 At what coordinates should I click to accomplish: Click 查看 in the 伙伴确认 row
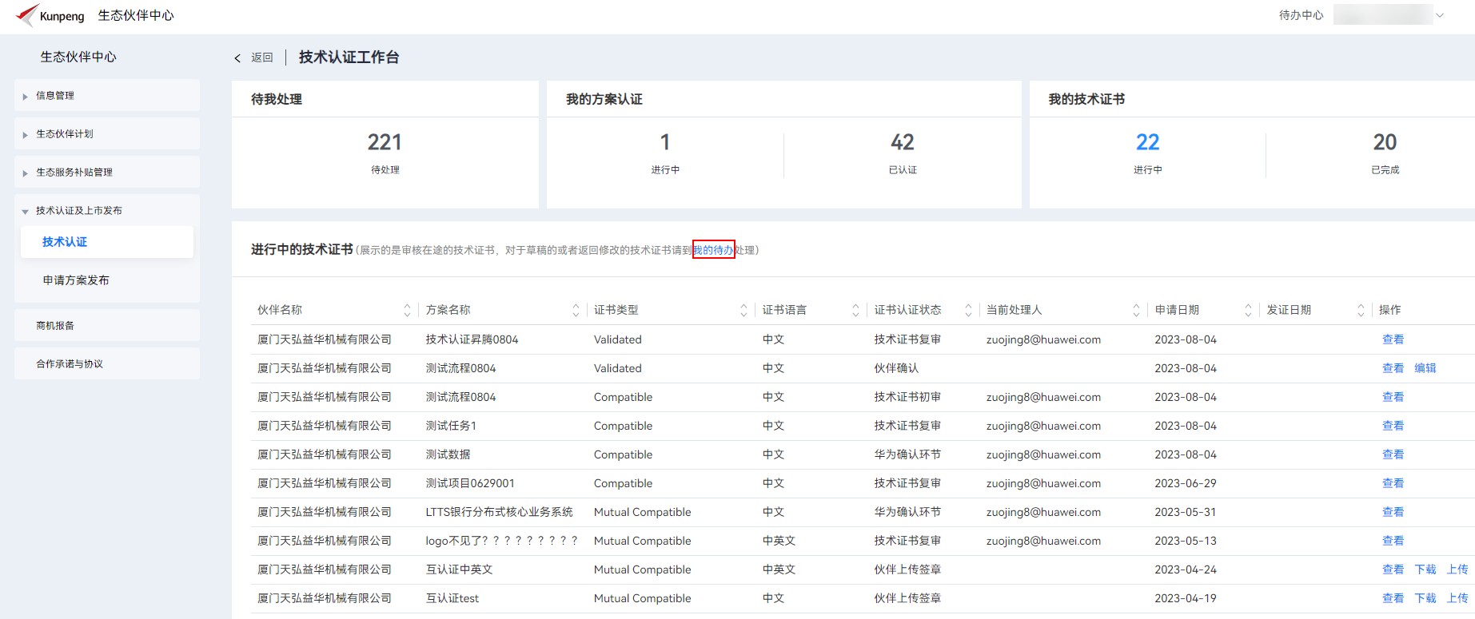[1393, 368]
